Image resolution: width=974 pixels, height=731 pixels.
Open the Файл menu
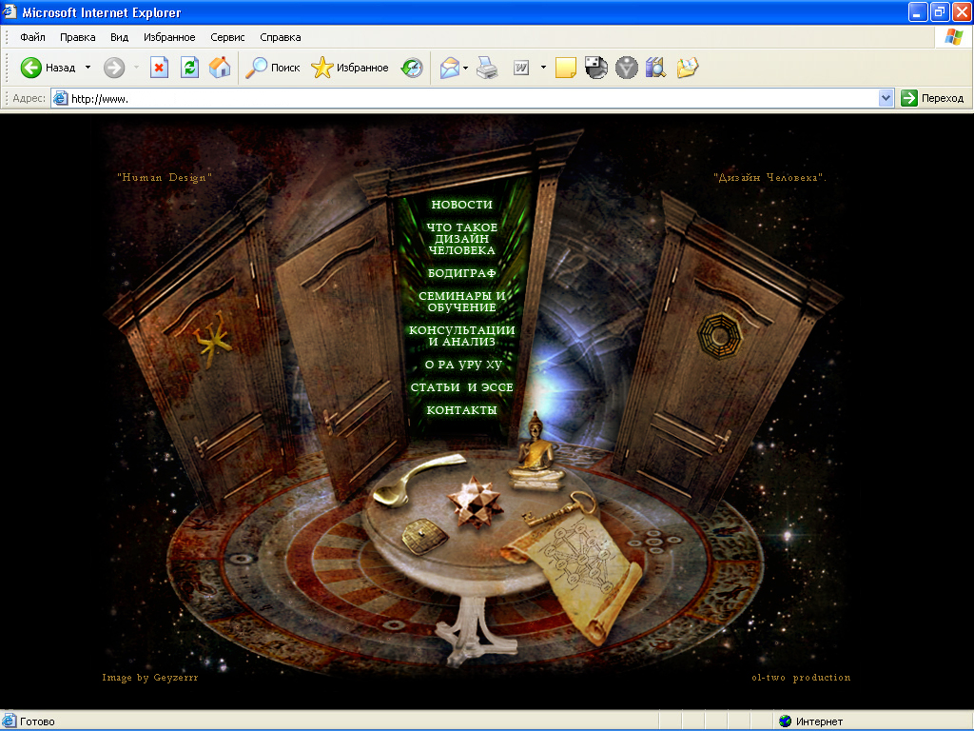click(x=32, y=37)
